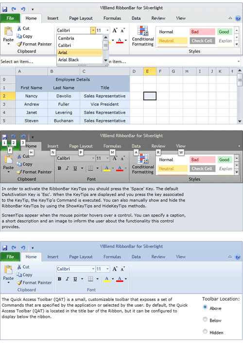Click the Italic icon in the bottom ribbon
This screenshot has width=243, height=351.
(x=67, y=279)
